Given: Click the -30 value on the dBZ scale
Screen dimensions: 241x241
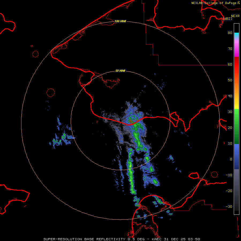Looking at the screenshot, I should tap(229, 207).
